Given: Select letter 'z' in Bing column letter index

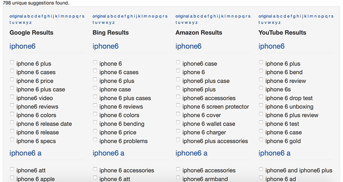Looking at the screenshot, I should pos(114,23).
